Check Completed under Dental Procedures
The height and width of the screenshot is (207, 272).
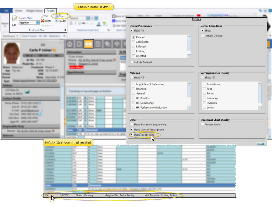[134, 42]
